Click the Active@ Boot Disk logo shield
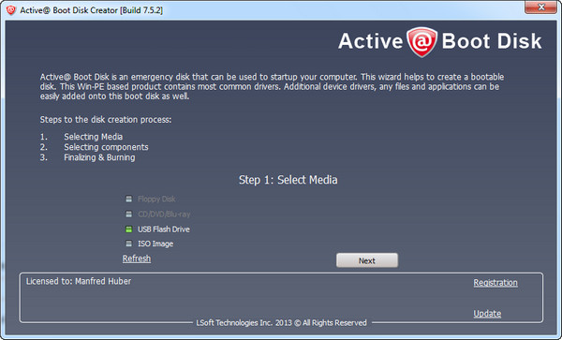562x340 pixels. (x=421, y=42)
